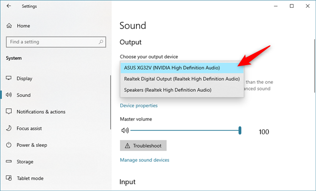
Task: Minimize the Settings window
Action: pyautogui.click(x=276, y=6)
